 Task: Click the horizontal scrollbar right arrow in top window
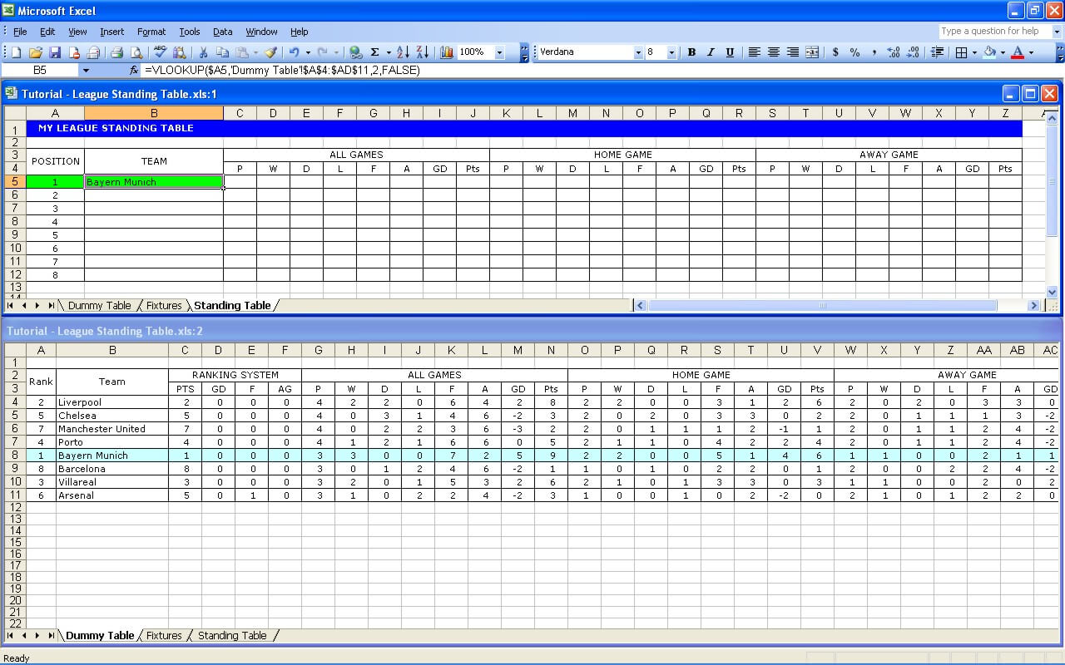point(1034,306)
